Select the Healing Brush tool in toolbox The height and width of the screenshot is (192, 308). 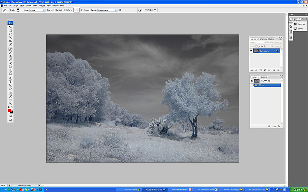(11, 49)
